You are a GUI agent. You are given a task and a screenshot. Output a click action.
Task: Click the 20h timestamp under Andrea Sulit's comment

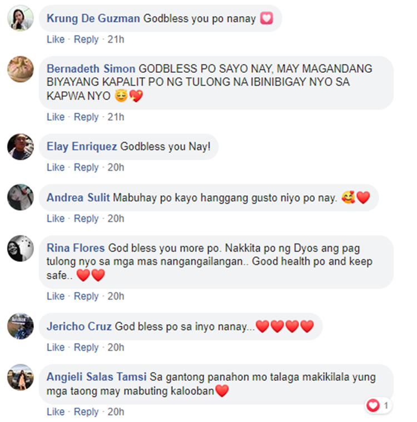click(116, 219)
